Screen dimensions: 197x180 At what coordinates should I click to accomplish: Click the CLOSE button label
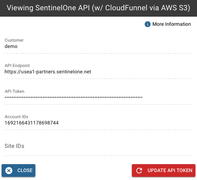click(25, 170)
